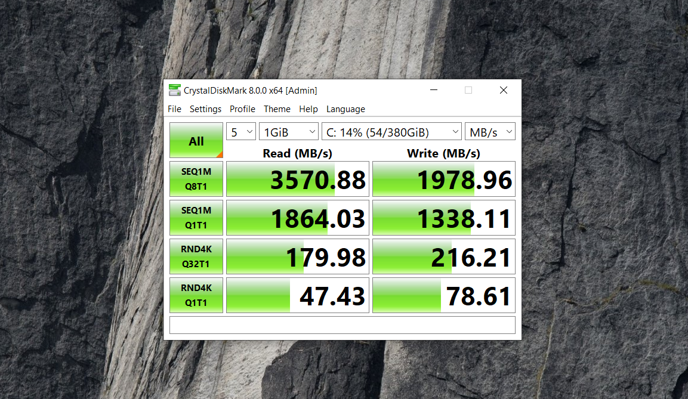Run the SEQ1M Q8T1 test
This screenshot has width=688, height=399.
click(196, 179)
